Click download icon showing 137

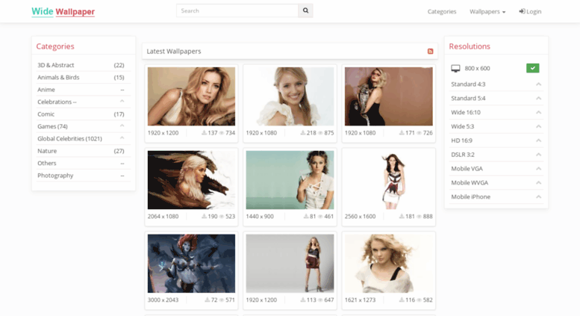click(x=204, y=132)
